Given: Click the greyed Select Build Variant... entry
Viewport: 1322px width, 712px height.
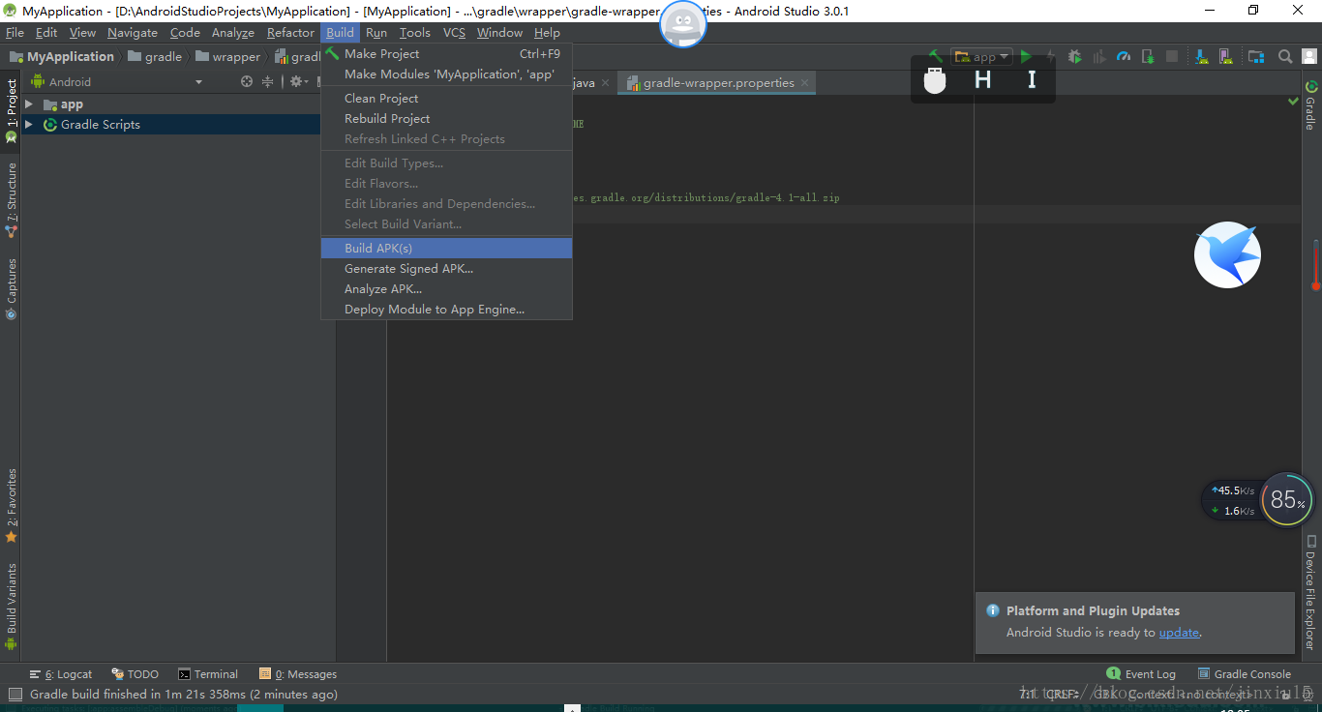Looking at the screenshot, I should tap(446, 224).
